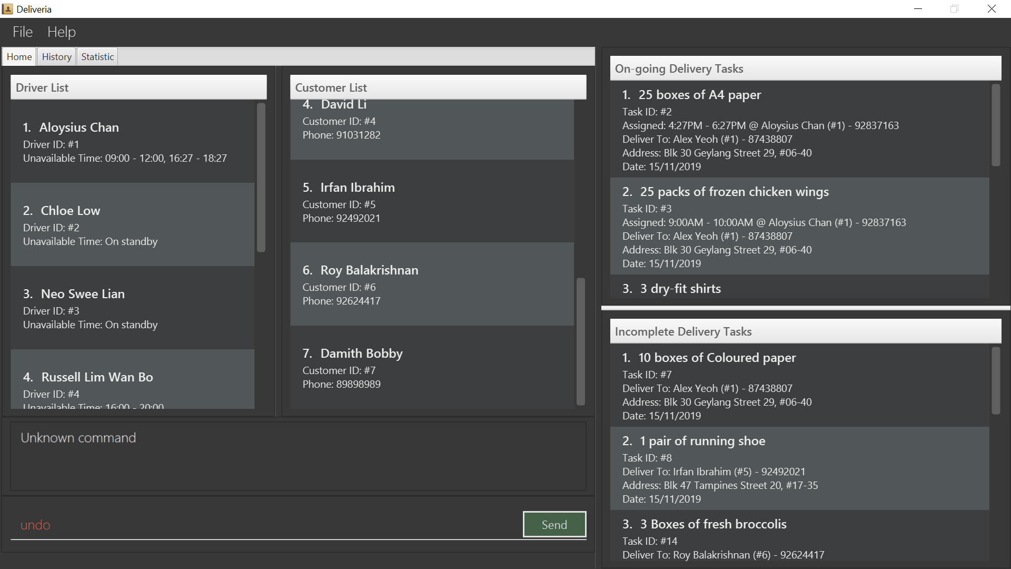
Task: Switch to the History tab
Action: coord(56,57)
